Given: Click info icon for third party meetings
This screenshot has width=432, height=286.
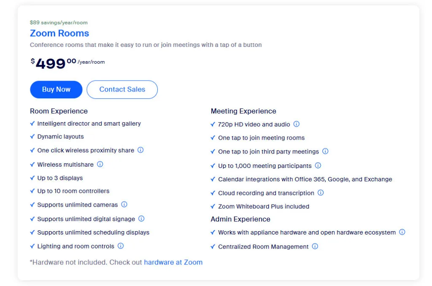Looking at the screenshot, I should (x=325, y=151).
